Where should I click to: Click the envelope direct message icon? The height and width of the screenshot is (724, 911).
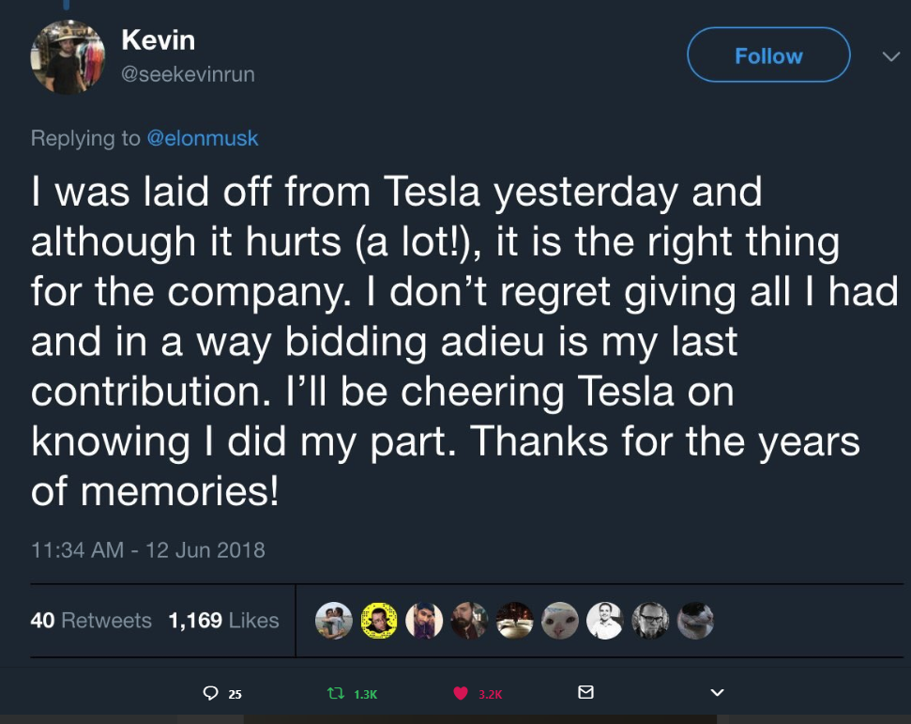pyautogui.click(x=585, y=693)
